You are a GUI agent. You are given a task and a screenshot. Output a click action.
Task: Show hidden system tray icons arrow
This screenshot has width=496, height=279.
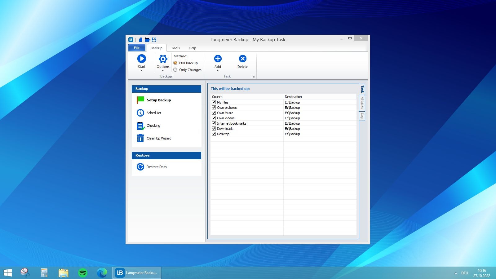456,273
